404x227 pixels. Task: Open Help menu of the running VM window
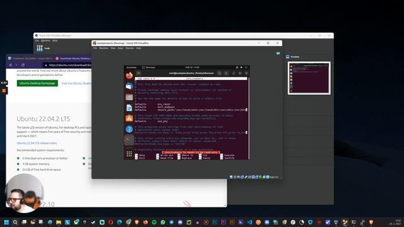click(138, 48)
